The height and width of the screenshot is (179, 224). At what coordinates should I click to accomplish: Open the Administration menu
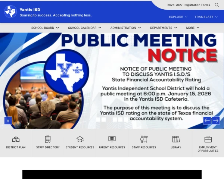pyautogui.click(x=125, y=28)
